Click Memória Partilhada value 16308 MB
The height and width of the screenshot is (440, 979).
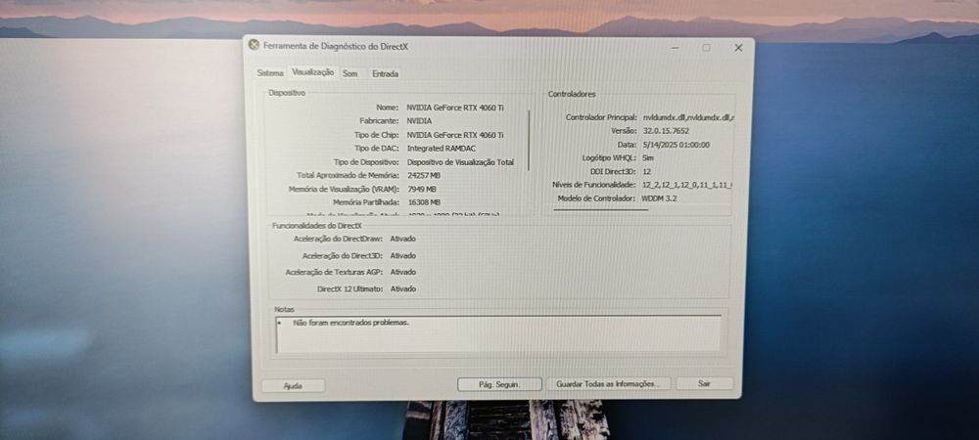click(x=424, y=202)
